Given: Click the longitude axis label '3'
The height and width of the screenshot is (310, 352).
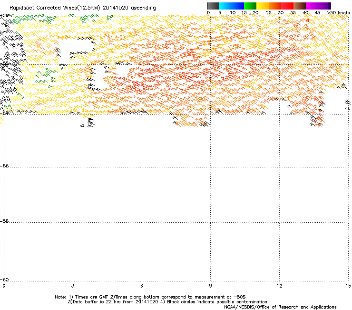Looking at the screenshot, I should coord(73,286).
